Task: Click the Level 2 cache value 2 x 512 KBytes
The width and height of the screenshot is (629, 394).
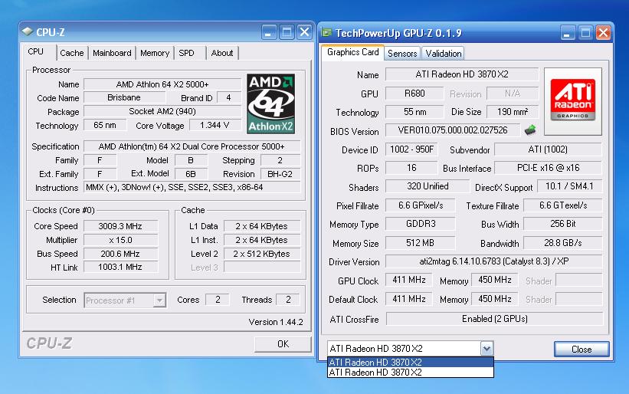Action: [x=261, y=254]
